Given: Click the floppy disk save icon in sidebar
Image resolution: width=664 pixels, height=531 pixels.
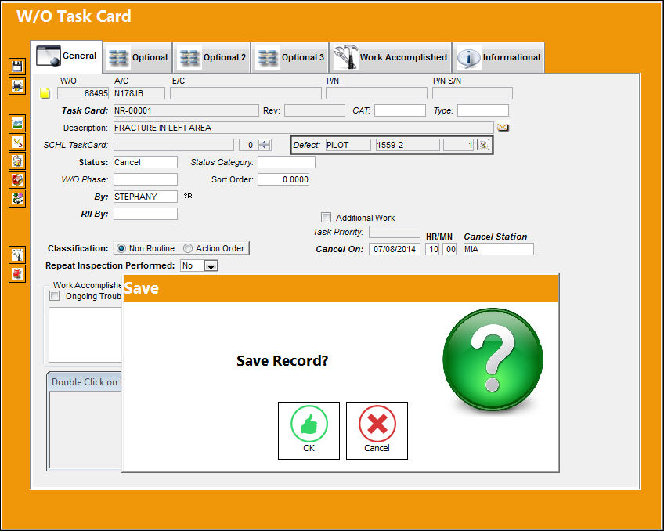Looking at the screenshot, I should point(17,67).
